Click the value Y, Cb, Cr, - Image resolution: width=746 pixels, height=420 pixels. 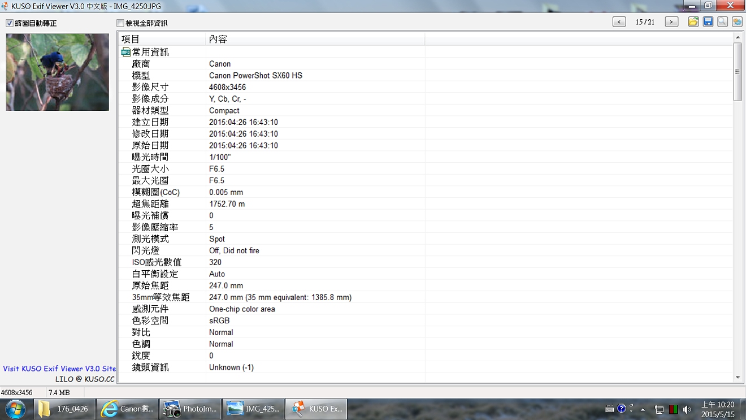tap(228, 99)
